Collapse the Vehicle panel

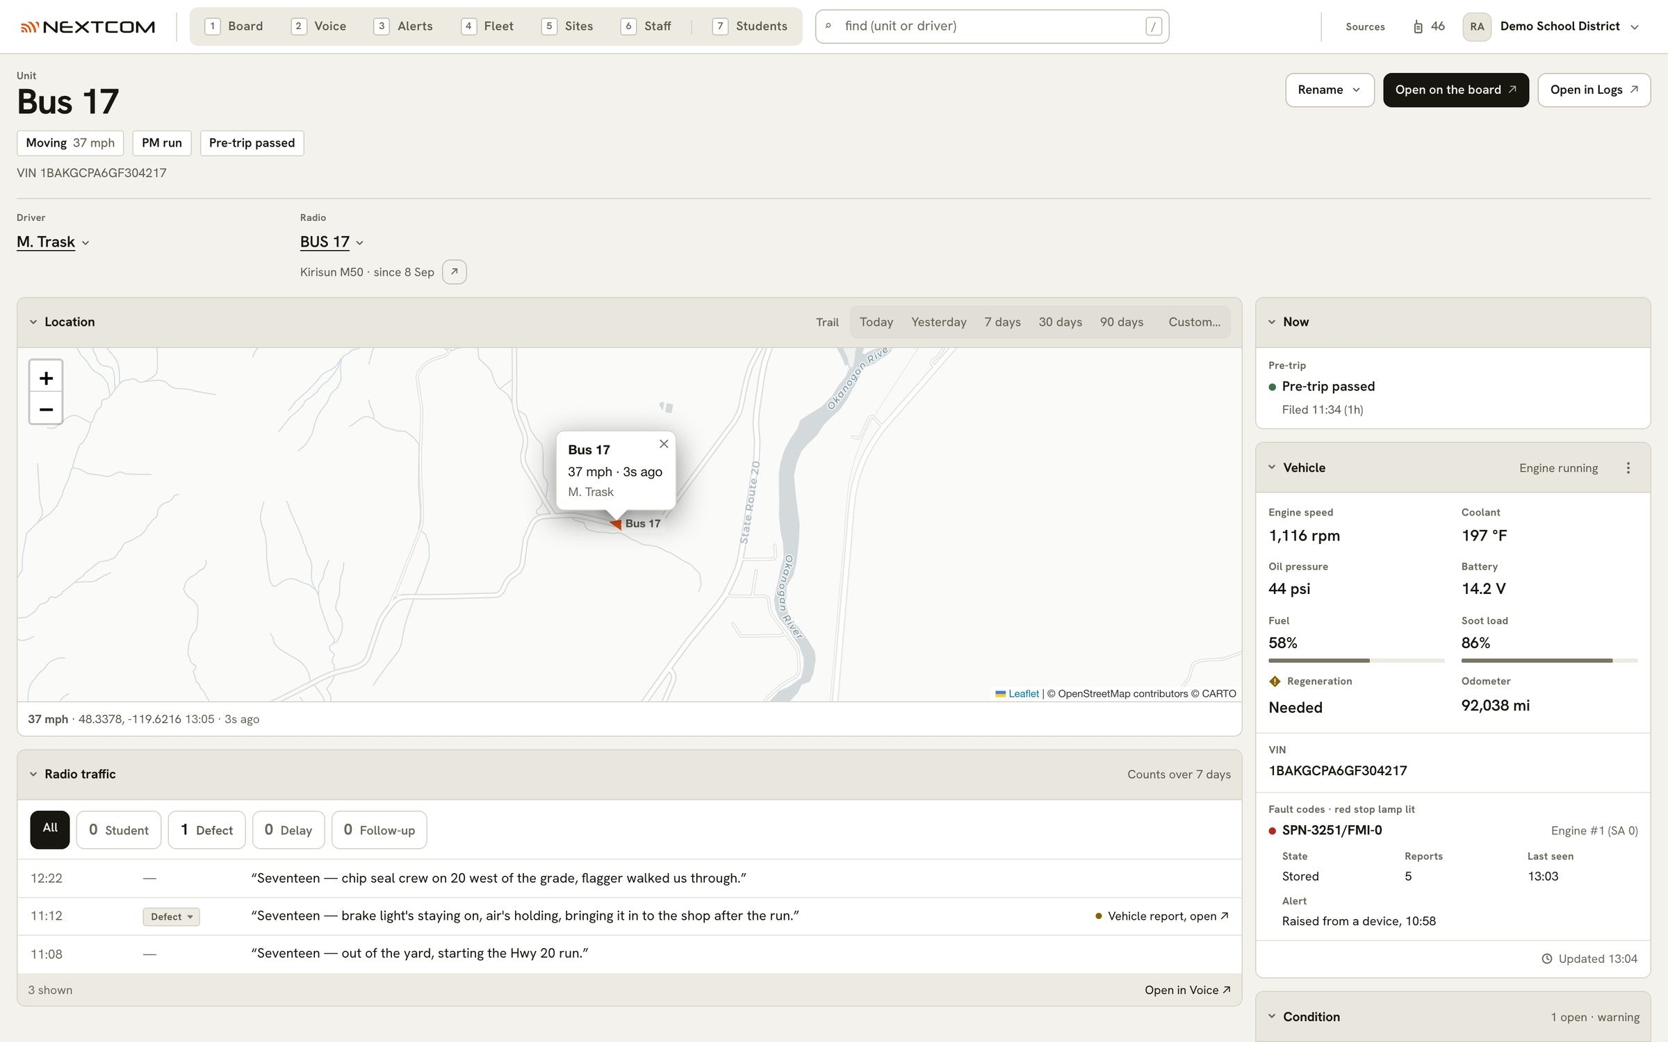point(1272,468)
